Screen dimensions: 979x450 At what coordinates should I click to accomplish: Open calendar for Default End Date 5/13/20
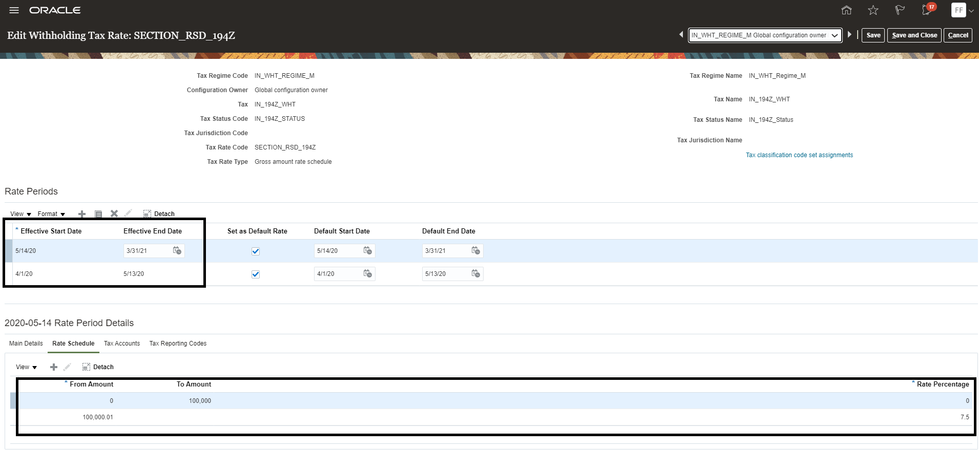[x=476, y=273]
